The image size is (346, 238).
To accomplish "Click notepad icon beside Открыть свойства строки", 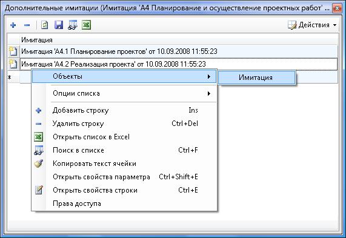I will tap(39, 190).
